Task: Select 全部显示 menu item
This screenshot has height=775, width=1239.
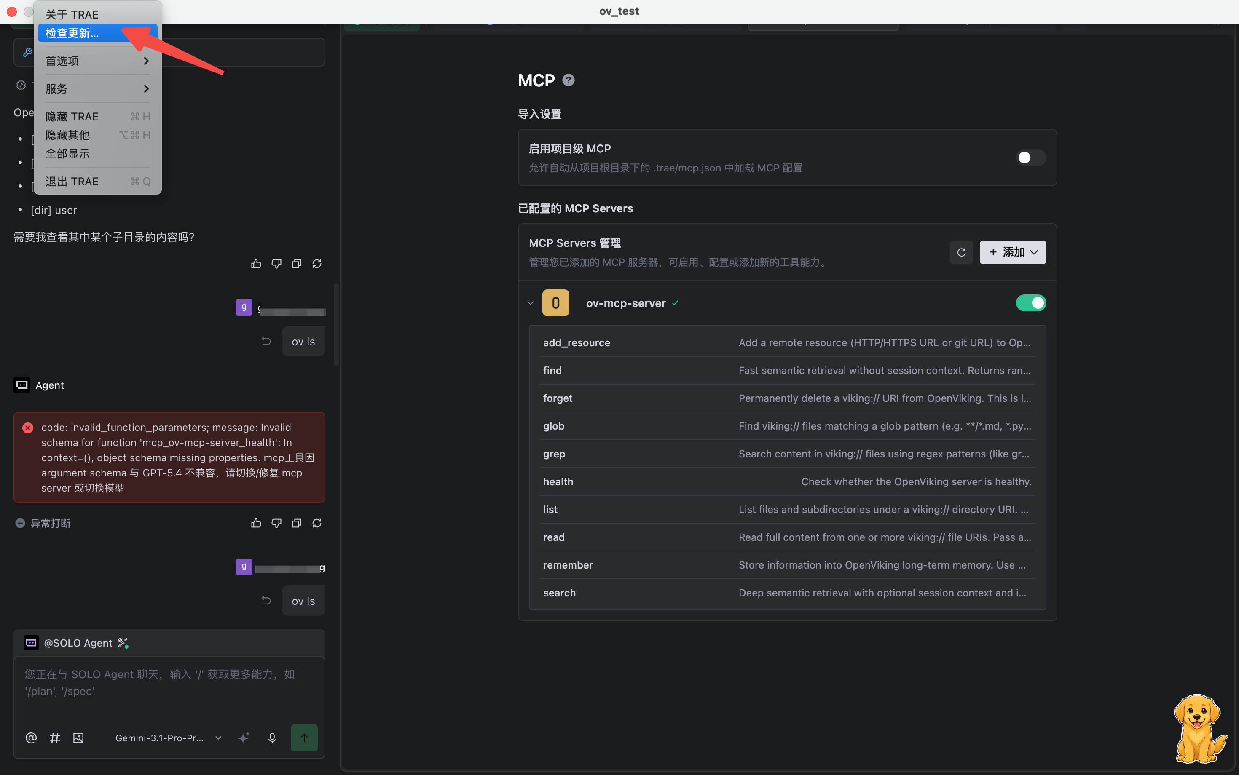Action: [97, 154]
